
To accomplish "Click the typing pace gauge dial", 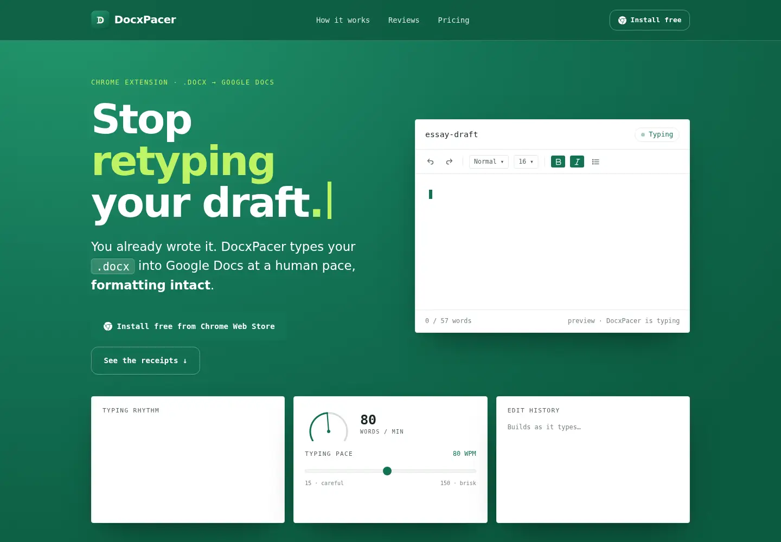I will tap(329, 427).
